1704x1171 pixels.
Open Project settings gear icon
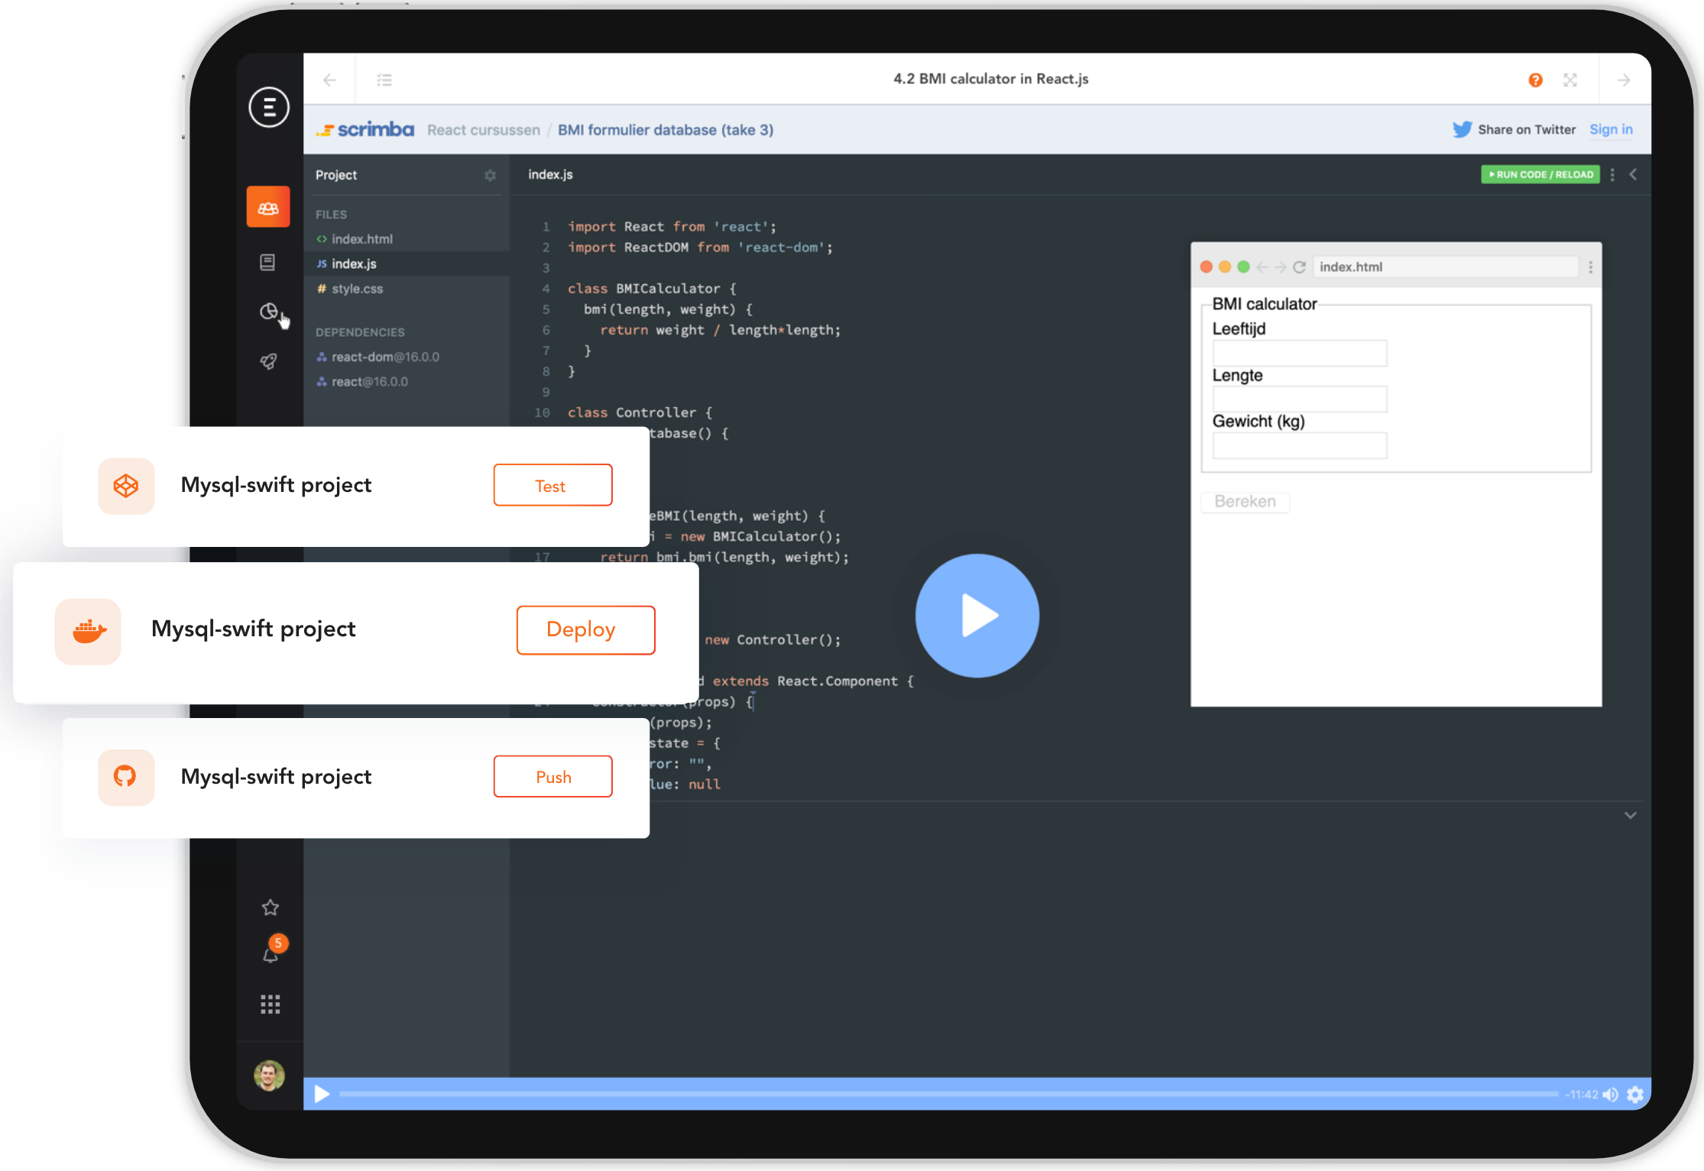[x=490, y=175]
